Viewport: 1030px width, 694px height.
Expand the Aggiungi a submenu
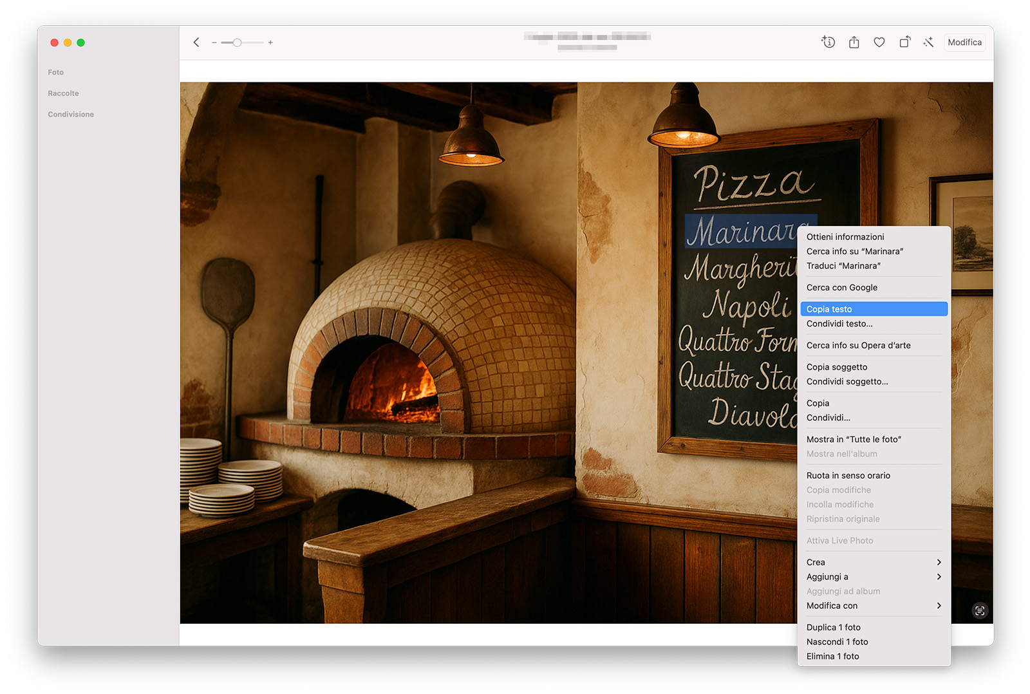click(873, 577)
